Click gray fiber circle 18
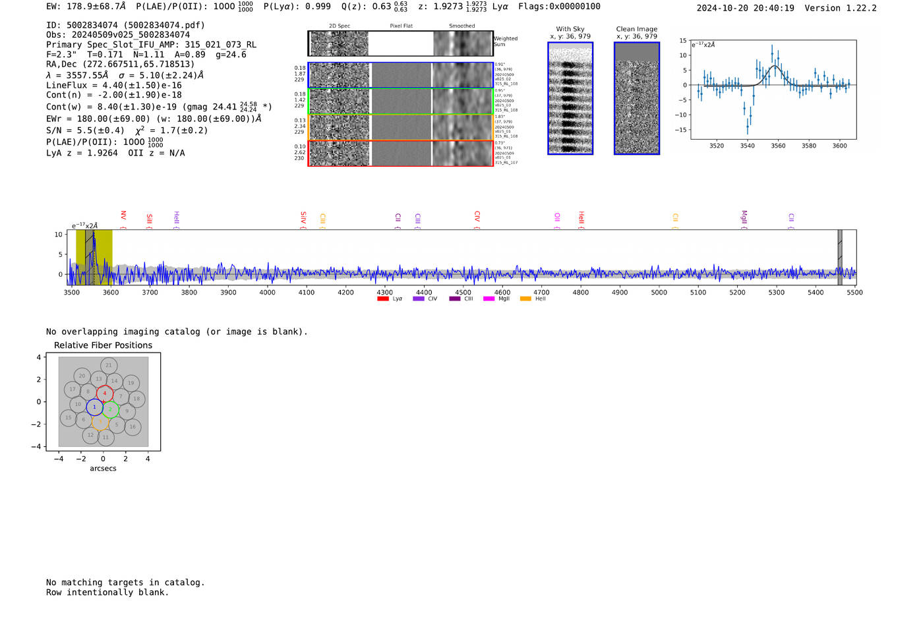This screenshot has height=628, width=923. point(136,399)
